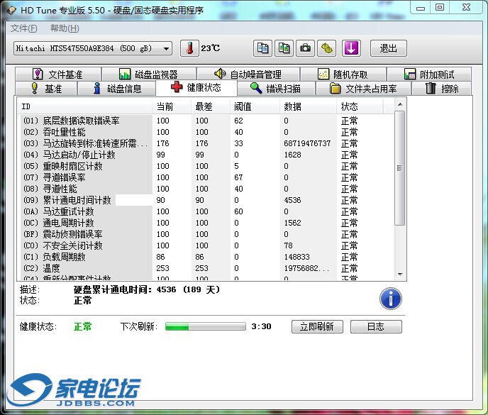Click the data value 148833
The image size is (488, 415).
297,257
